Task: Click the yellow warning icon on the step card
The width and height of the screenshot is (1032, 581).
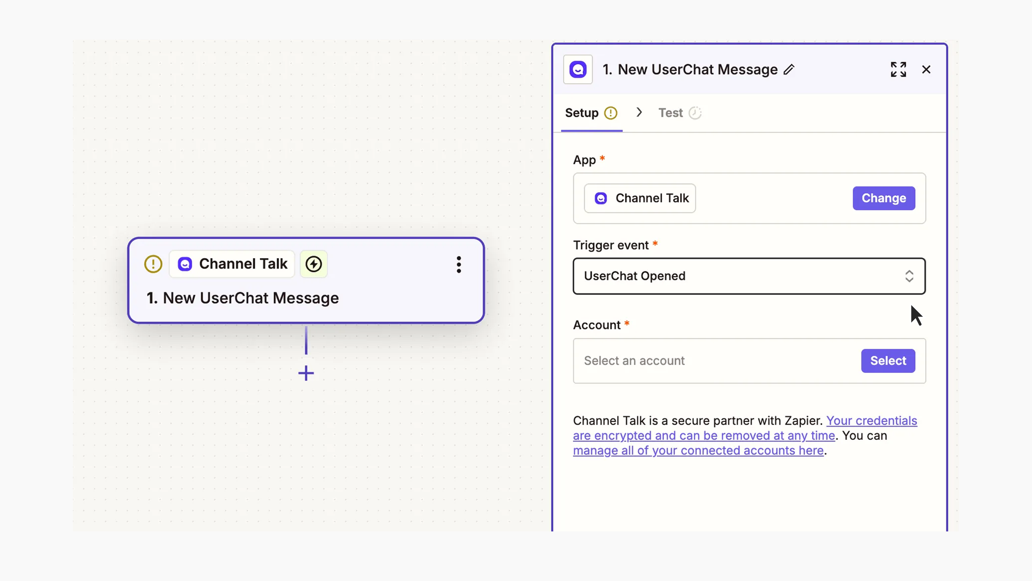Action: 153,264
